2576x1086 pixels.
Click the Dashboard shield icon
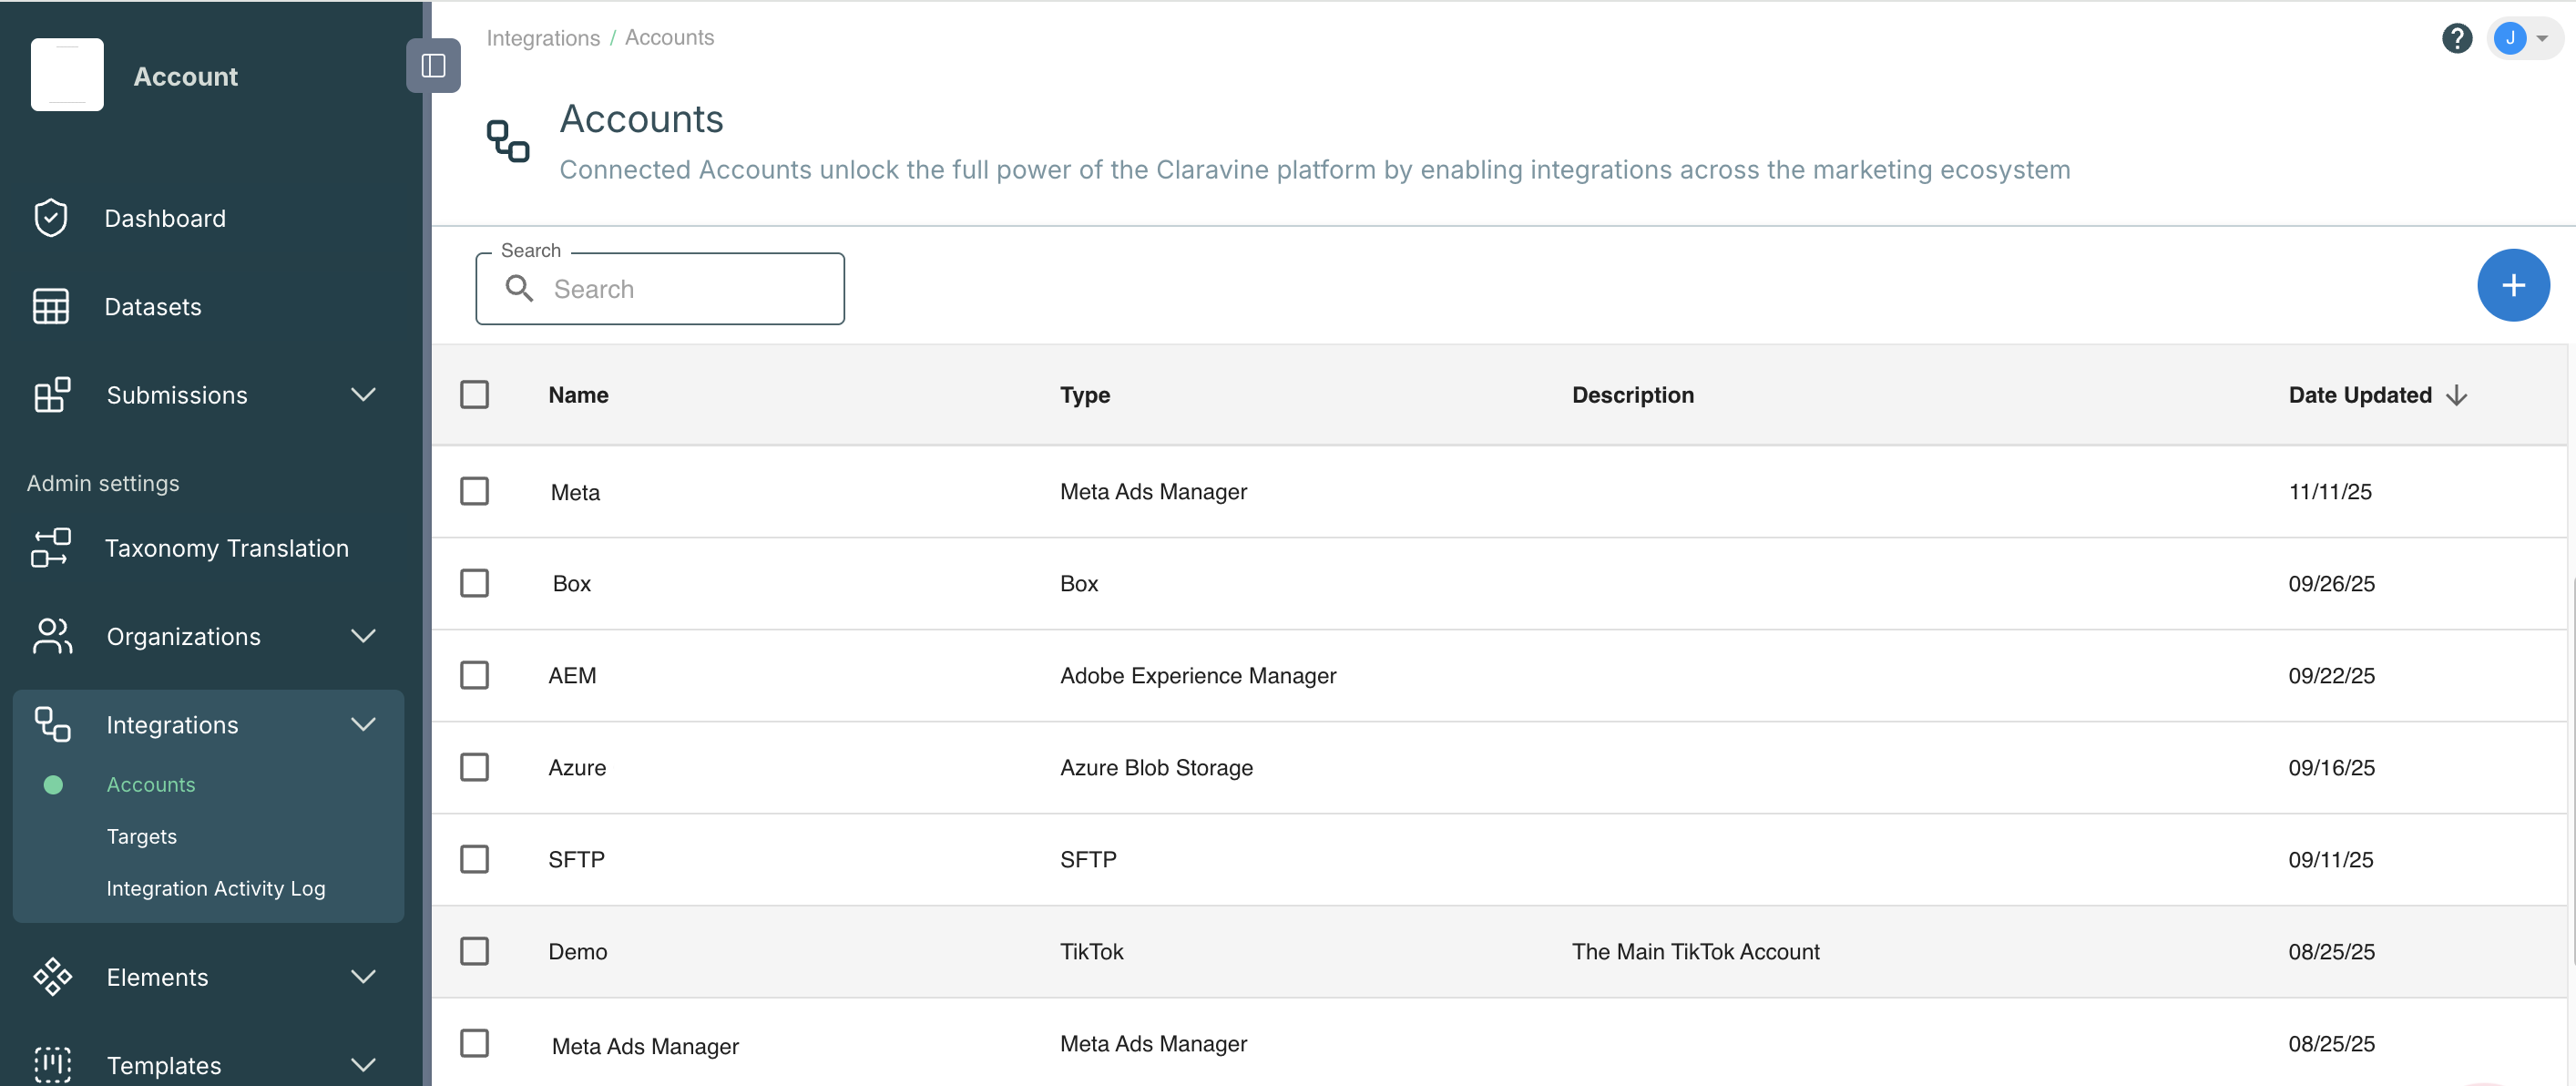[x=51, y=218]
